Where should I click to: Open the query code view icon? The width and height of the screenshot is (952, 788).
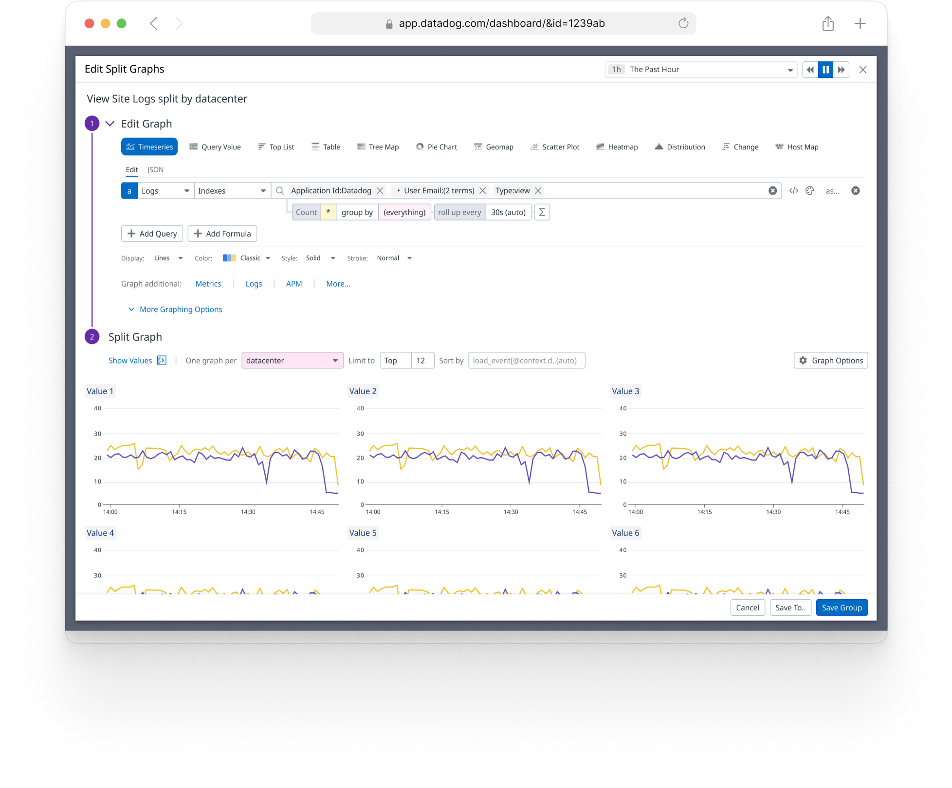click(793, 191)
